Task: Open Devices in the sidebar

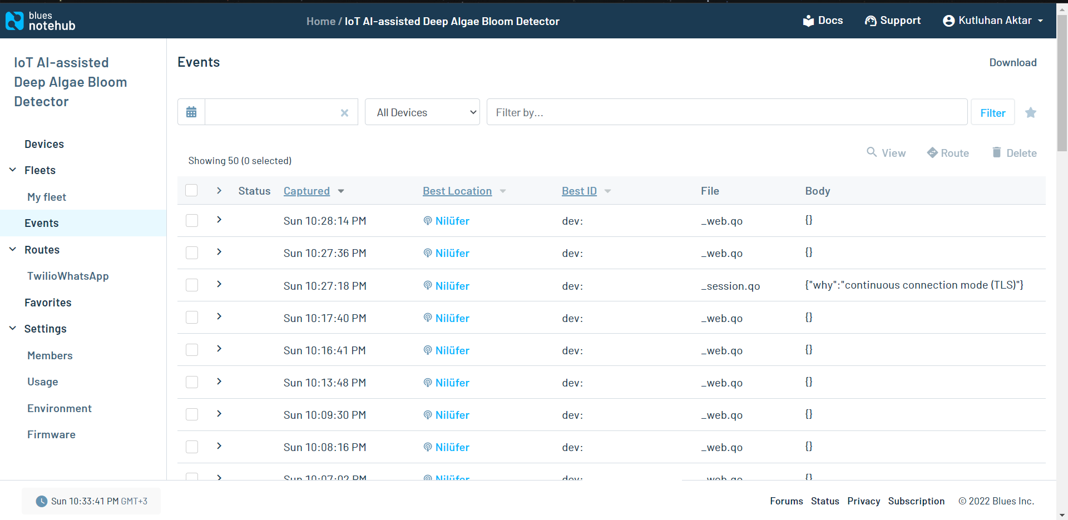Action: pos(44,144)
